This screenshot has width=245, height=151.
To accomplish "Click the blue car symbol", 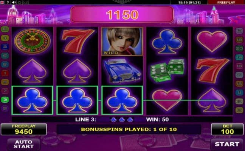I will coord(122,70).
